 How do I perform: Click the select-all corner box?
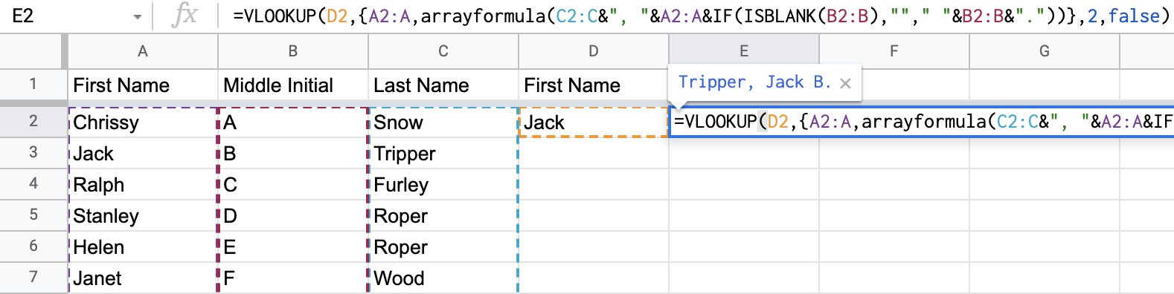(x=33, y=51)
